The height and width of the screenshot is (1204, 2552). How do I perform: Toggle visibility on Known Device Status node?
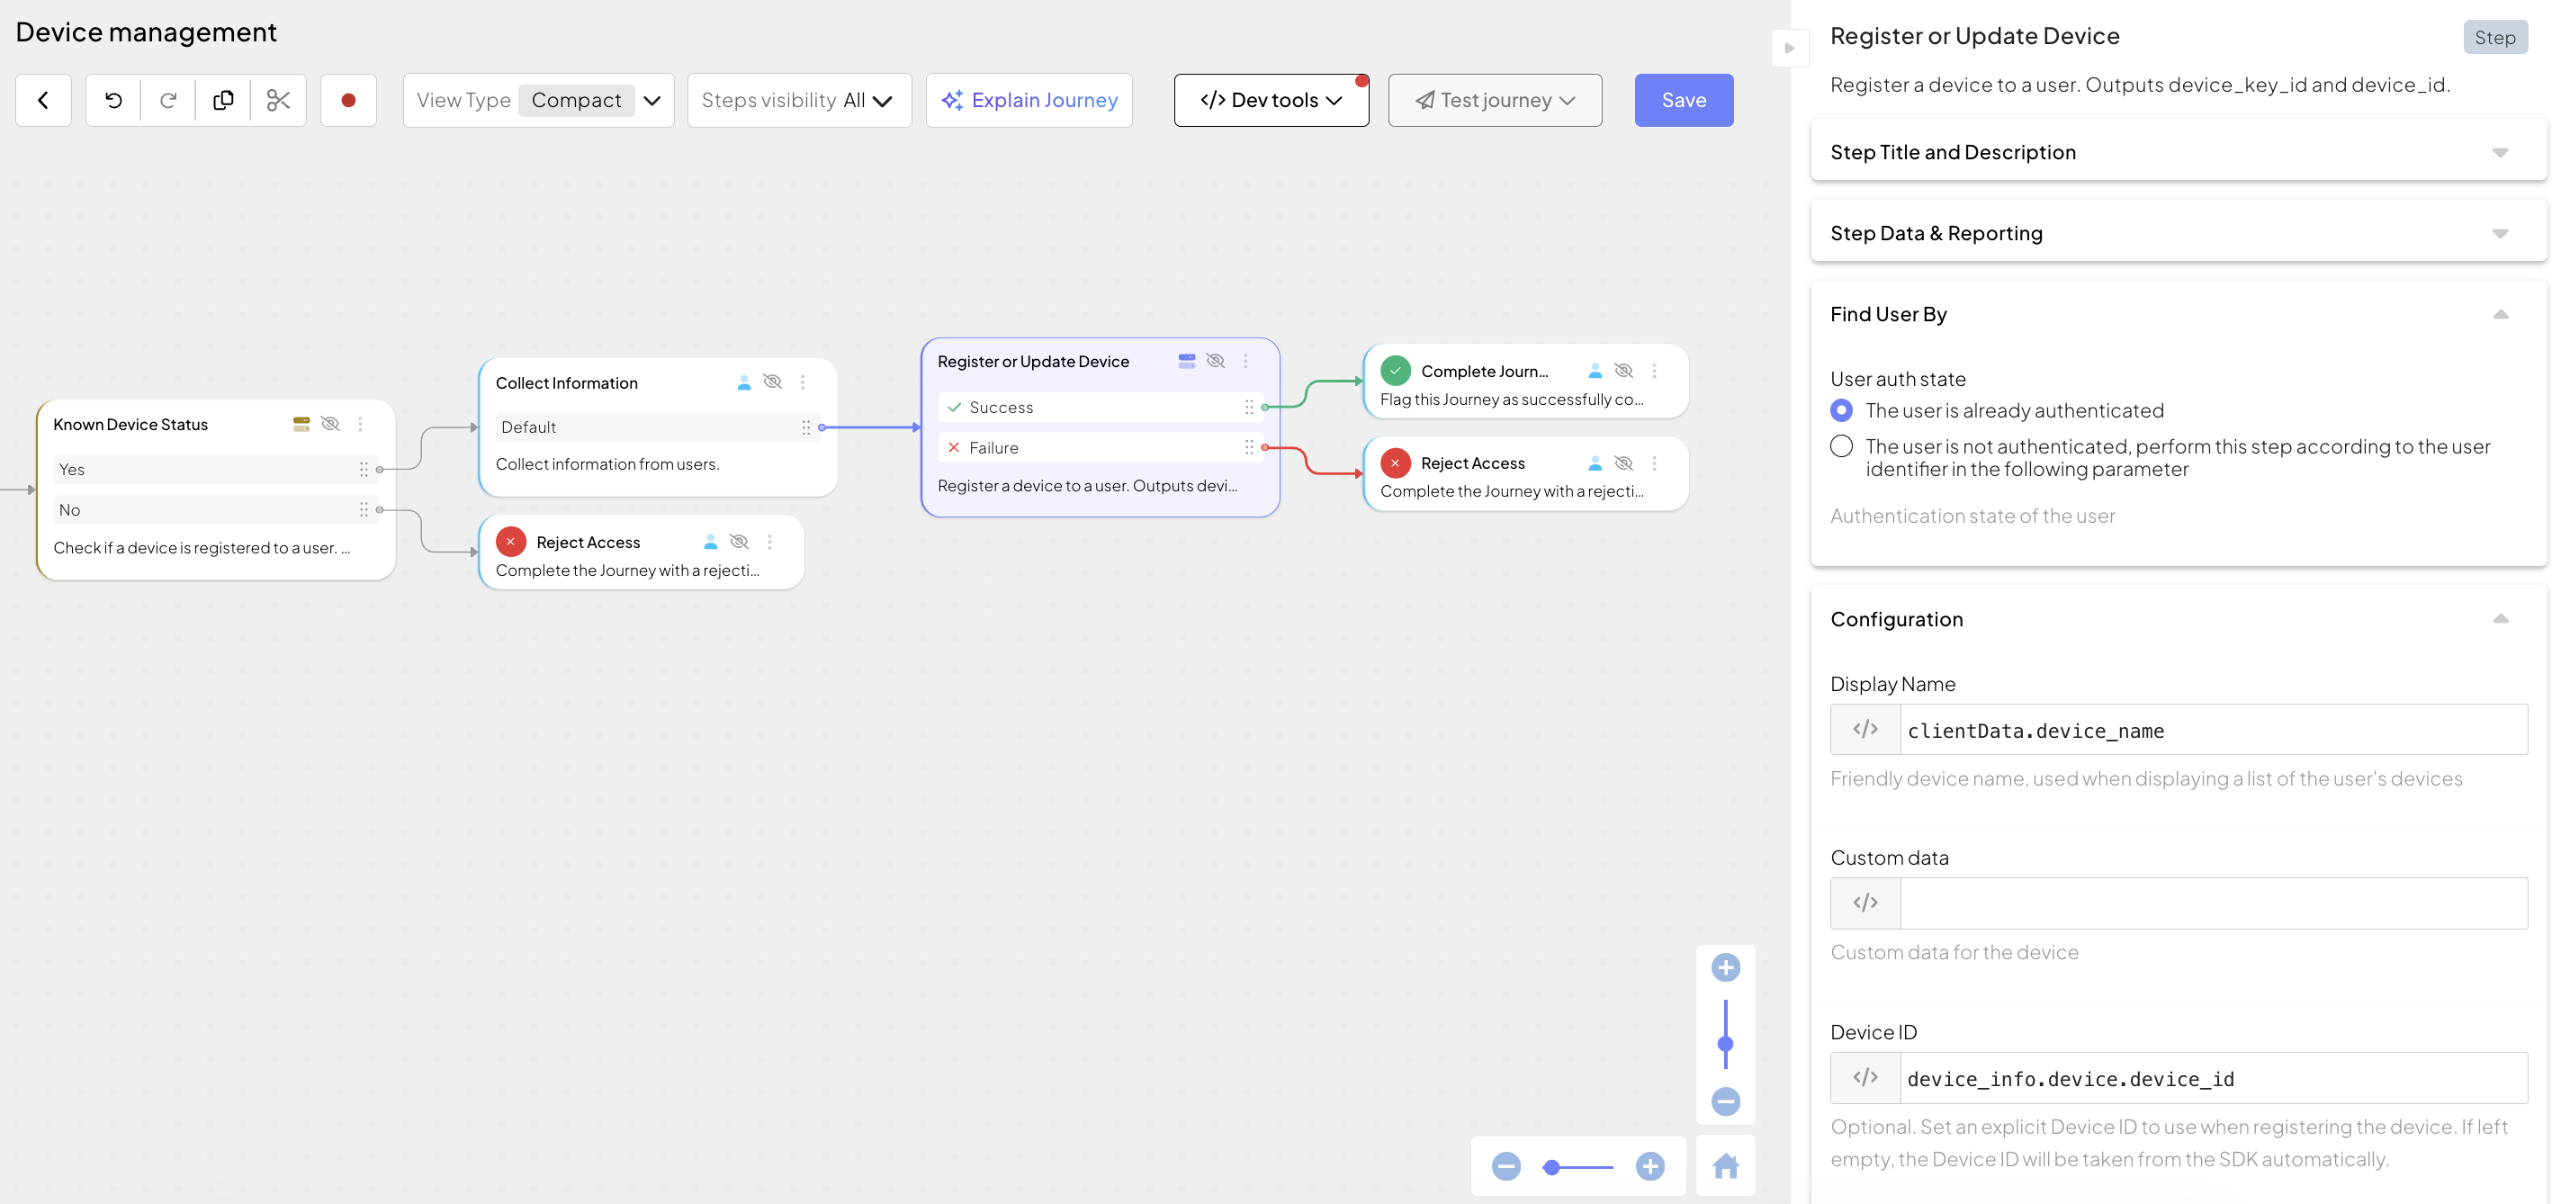331,424
